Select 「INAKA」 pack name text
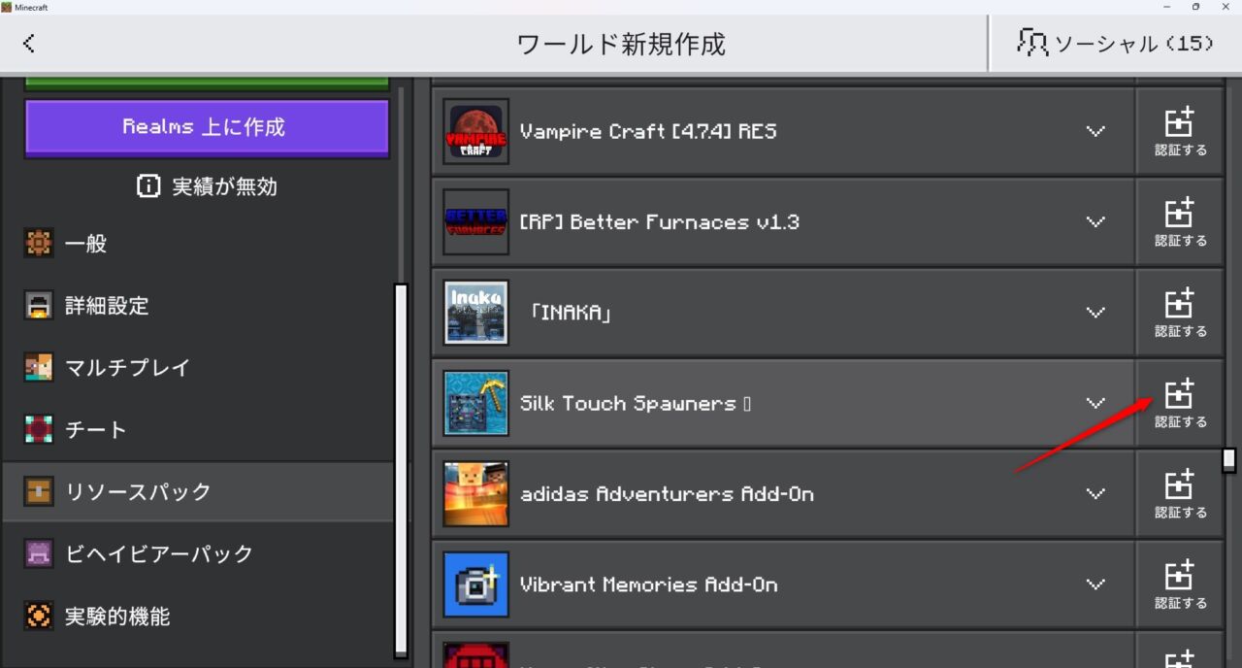The image size is (1242, 668). (571, 313)
